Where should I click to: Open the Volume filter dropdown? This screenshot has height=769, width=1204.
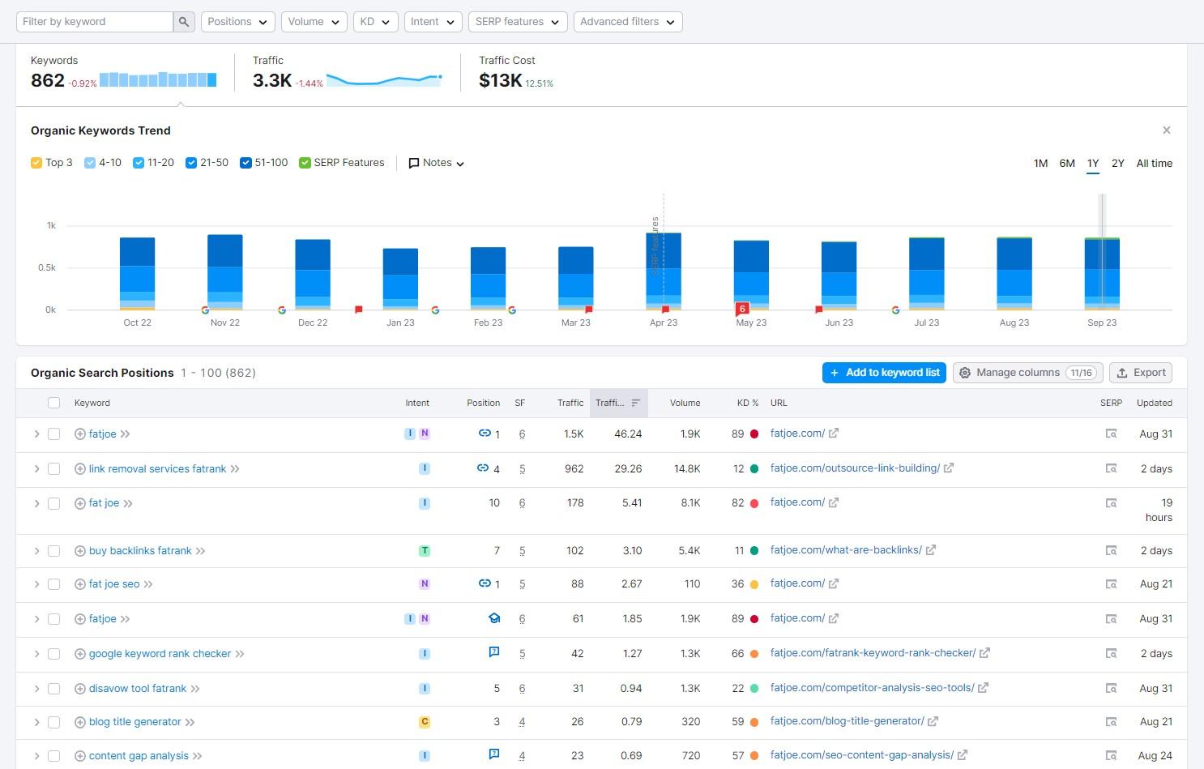[314, 22]
